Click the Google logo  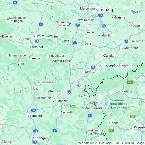(9, 142)
